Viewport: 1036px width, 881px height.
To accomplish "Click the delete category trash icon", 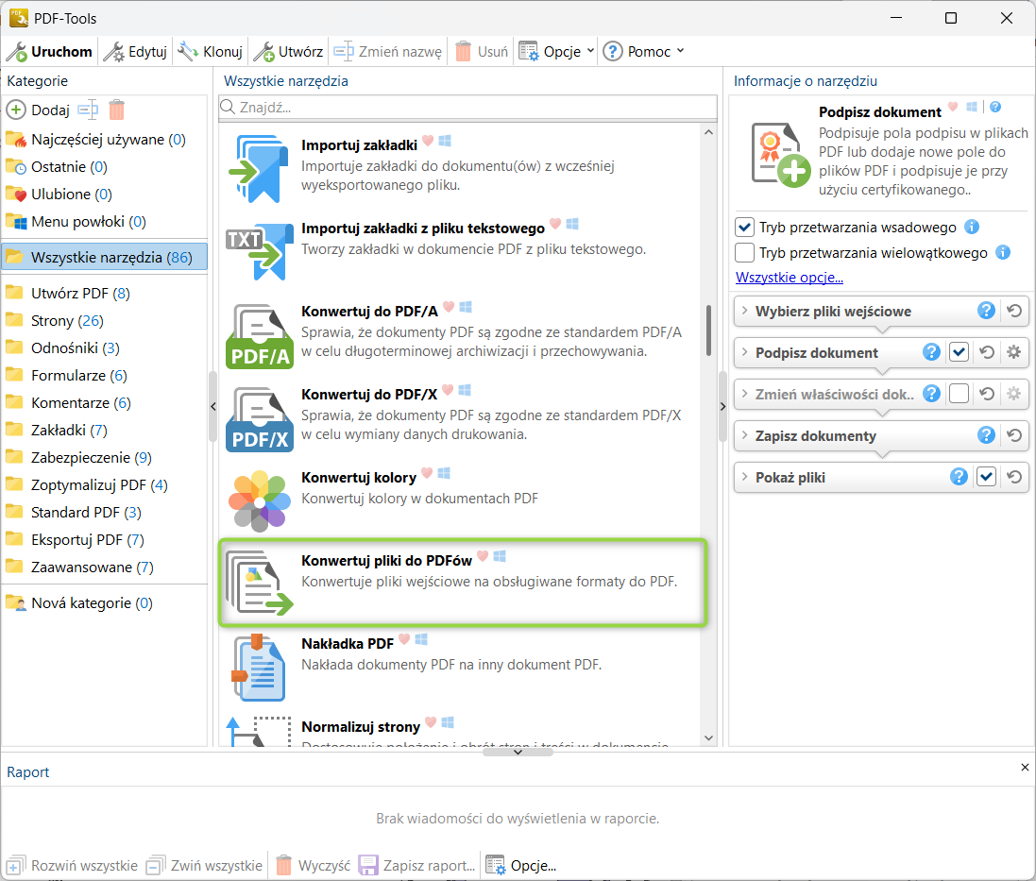I will (x=116, y=110).
